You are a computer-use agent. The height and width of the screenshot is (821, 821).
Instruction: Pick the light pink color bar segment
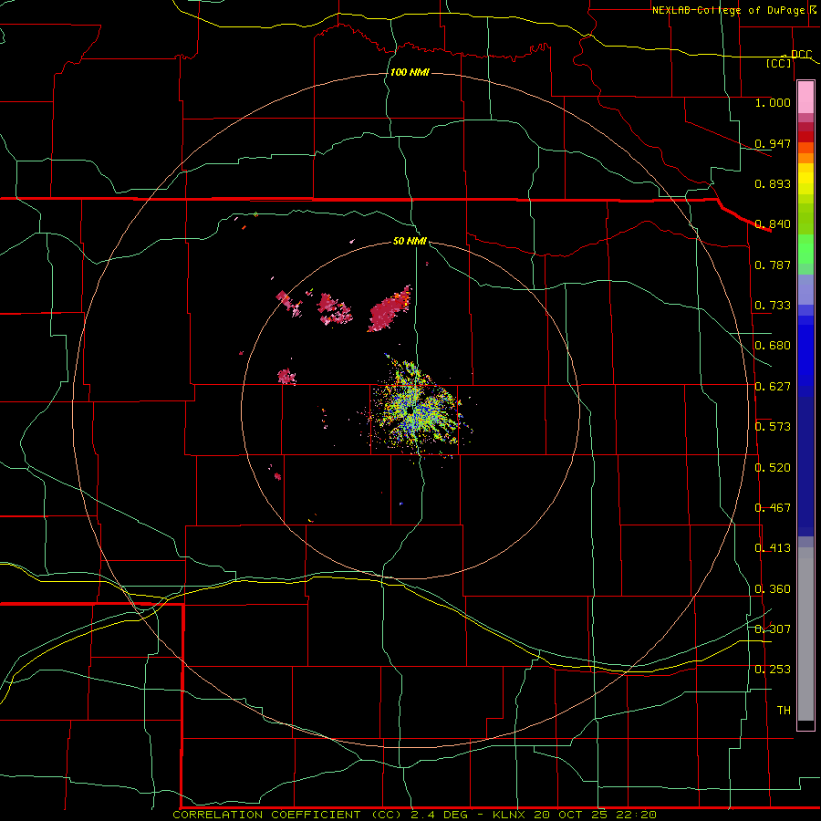click(805, 98)
